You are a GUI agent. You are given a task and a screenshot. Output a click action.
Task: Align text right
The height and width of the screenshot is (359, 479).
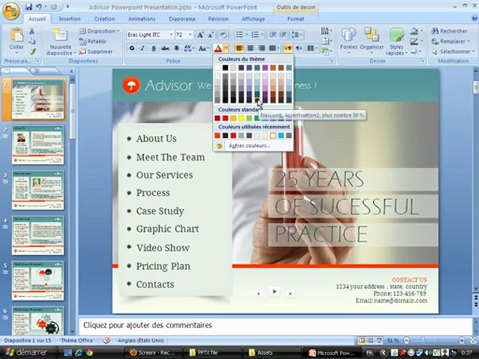click(261, 48)
